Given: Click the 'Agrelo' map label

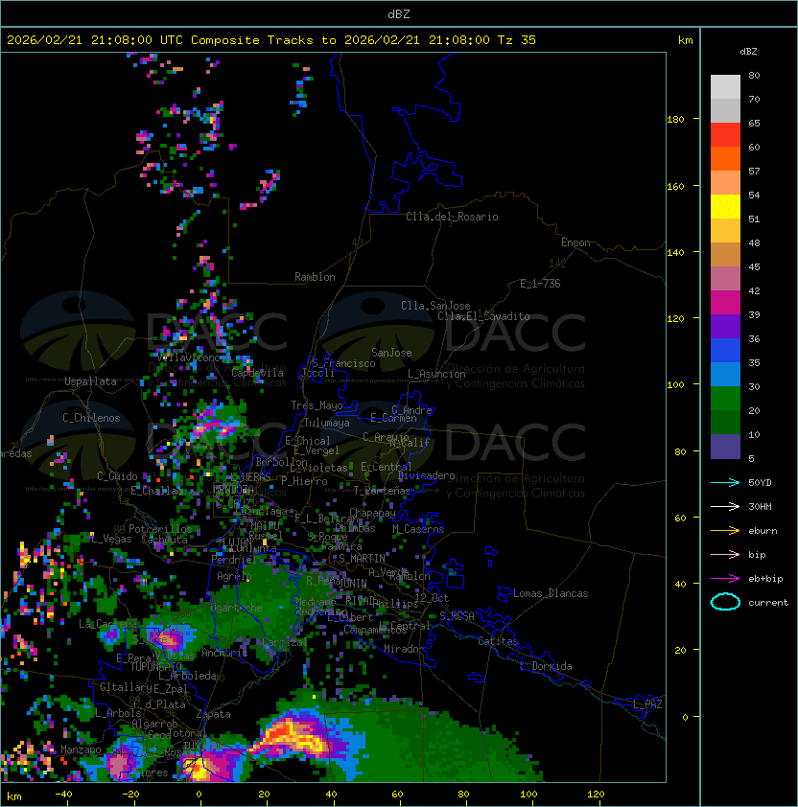Looking at the screenshot, I should (234, 576).
